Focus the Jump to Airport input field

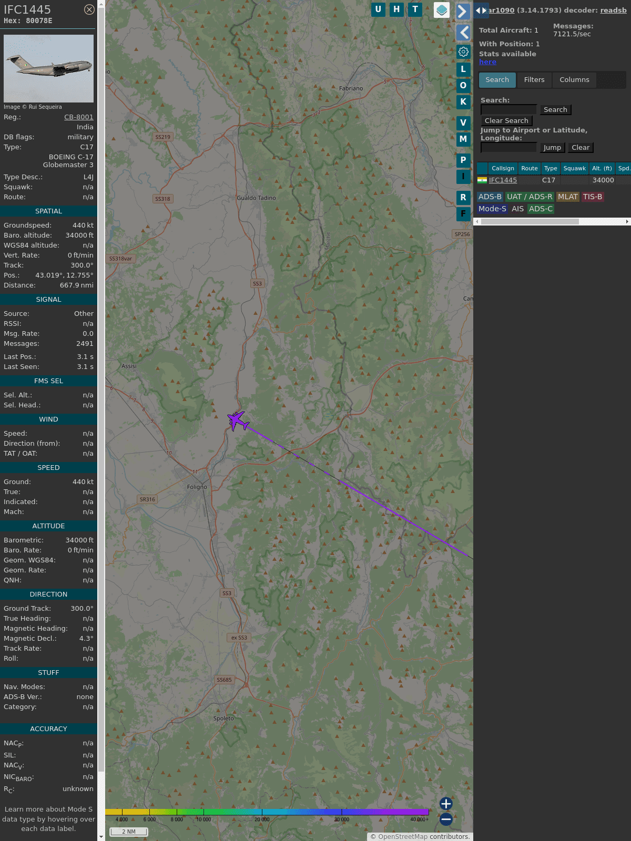(508, 147)
